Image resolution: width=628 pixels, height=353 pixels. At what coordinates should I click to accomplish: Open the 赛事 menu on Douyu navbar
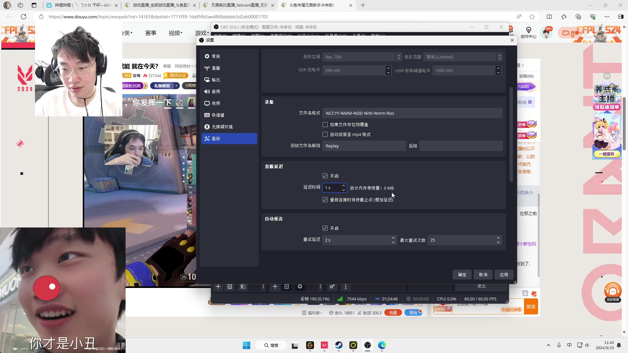151,32
